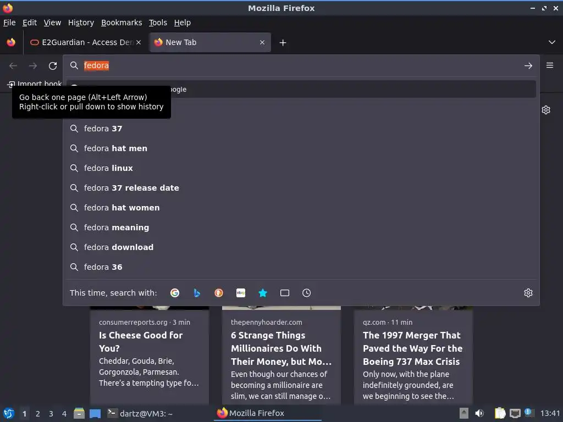The width and height of the screenshot is (563, 422).
Task: Choose suggestion 'fedora download'
Action: [301, 247]
